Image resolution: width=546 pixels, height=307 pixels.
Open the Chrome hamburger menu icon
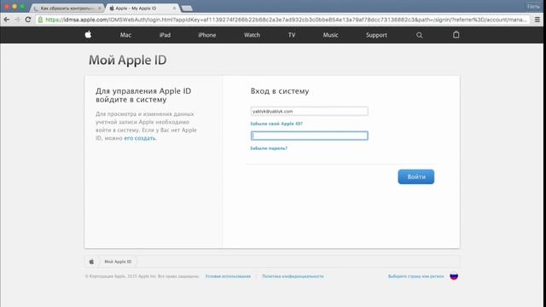pos(537,20)
